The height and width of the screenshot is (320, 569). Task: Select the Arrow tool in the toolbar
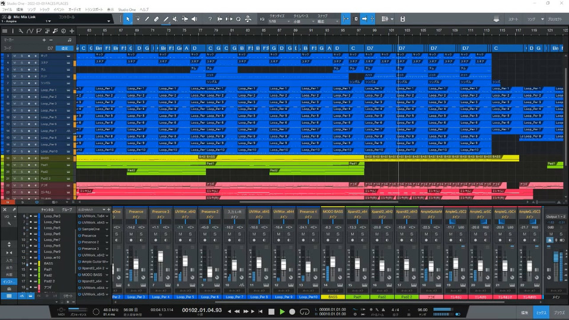[127, 19]
